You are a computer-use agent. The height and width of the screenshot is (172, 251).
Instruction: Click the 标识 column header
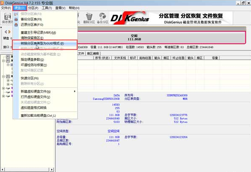133,58
